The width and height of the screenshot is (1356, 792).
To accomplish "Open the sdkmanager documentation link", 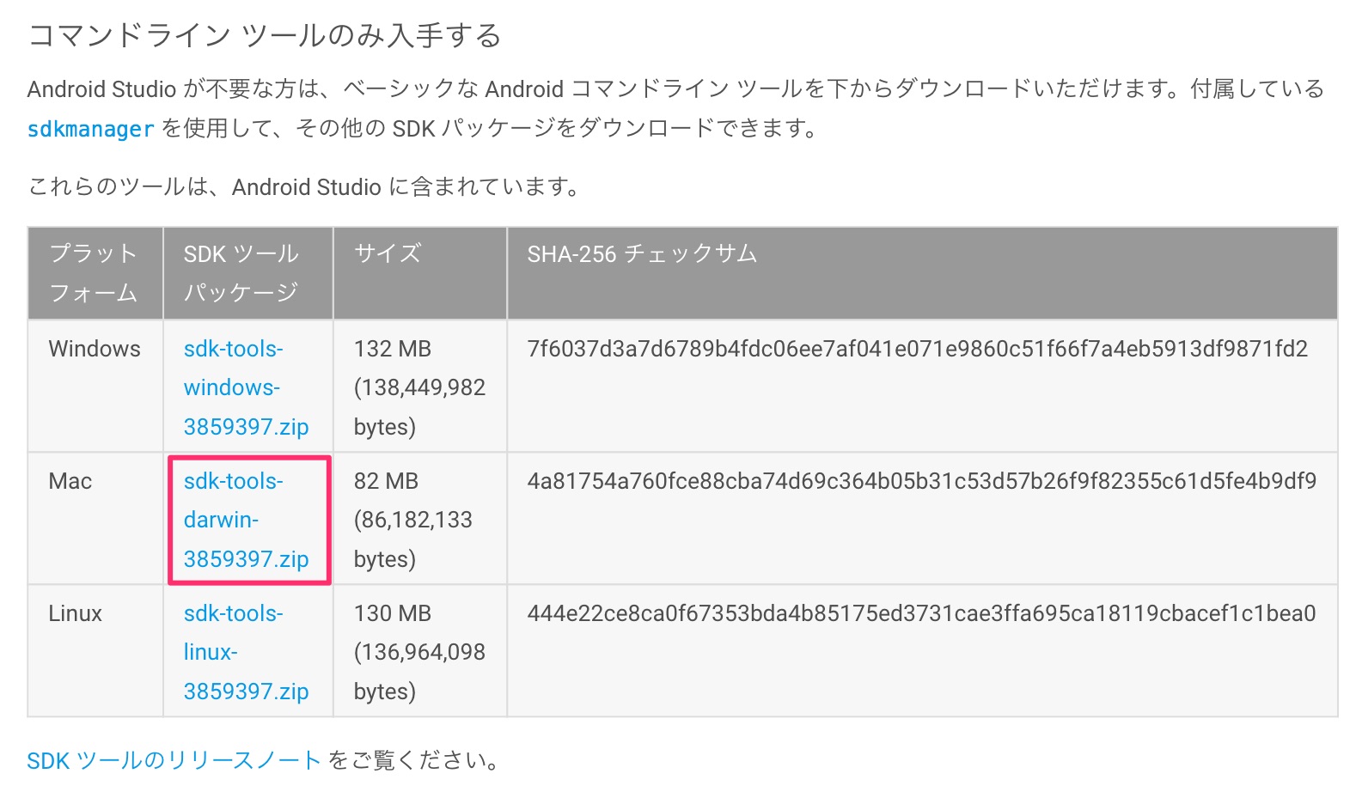I will coord(89,130).
